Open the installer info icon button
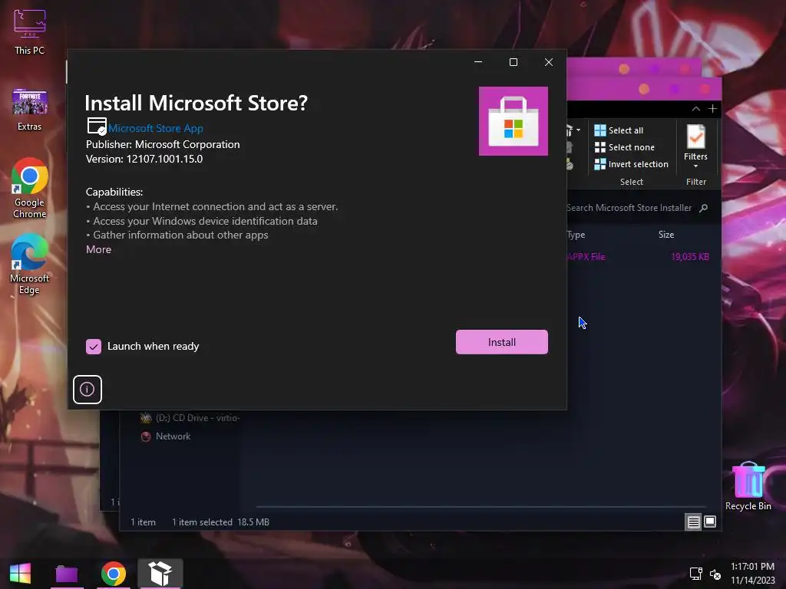The image size is (786, 589). click(88, 389)
